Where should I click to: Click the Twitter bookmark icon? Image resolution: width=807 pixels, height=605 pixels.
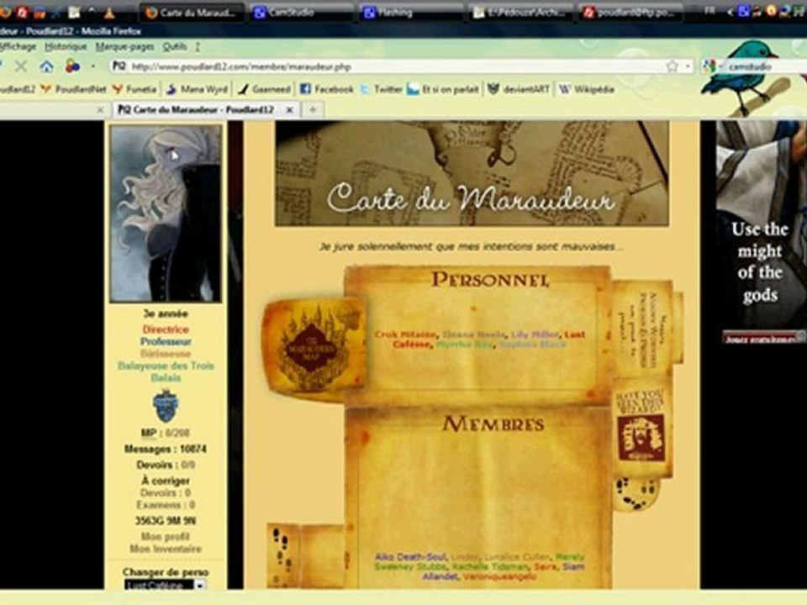(x=364, y=89)
